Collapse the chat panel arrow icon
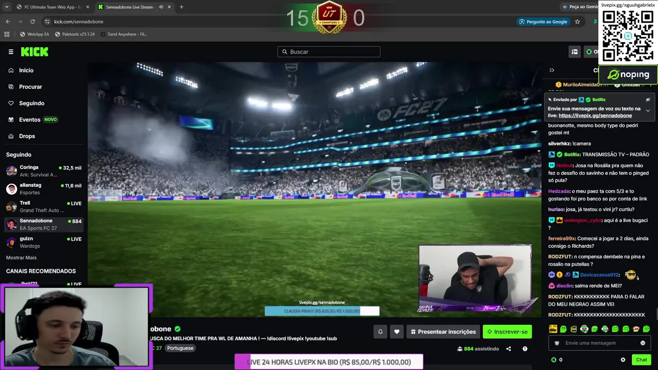The width and height of the screenshot is (658, 370). [x=552, y=70]
